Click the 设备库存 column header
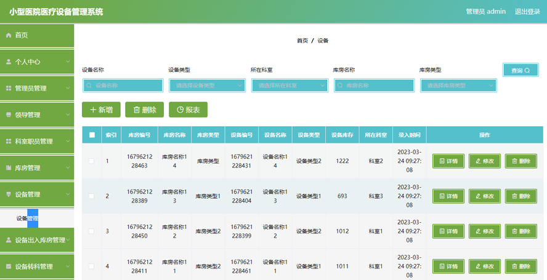The image size is (547, 280). tap(342, 135)
